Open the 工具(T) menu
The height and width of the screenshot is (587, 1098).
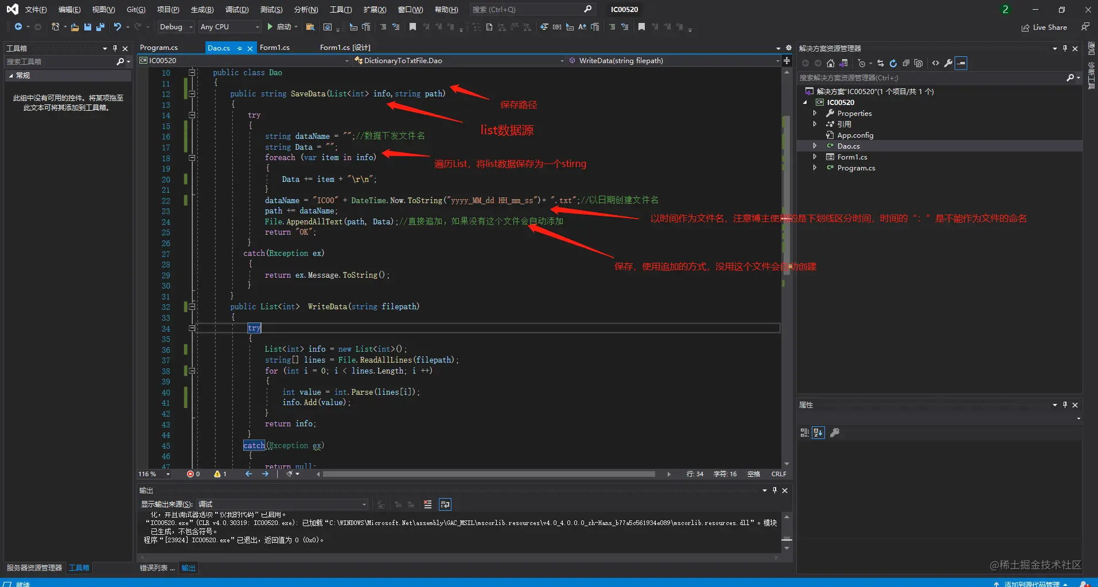click(341, 9)
